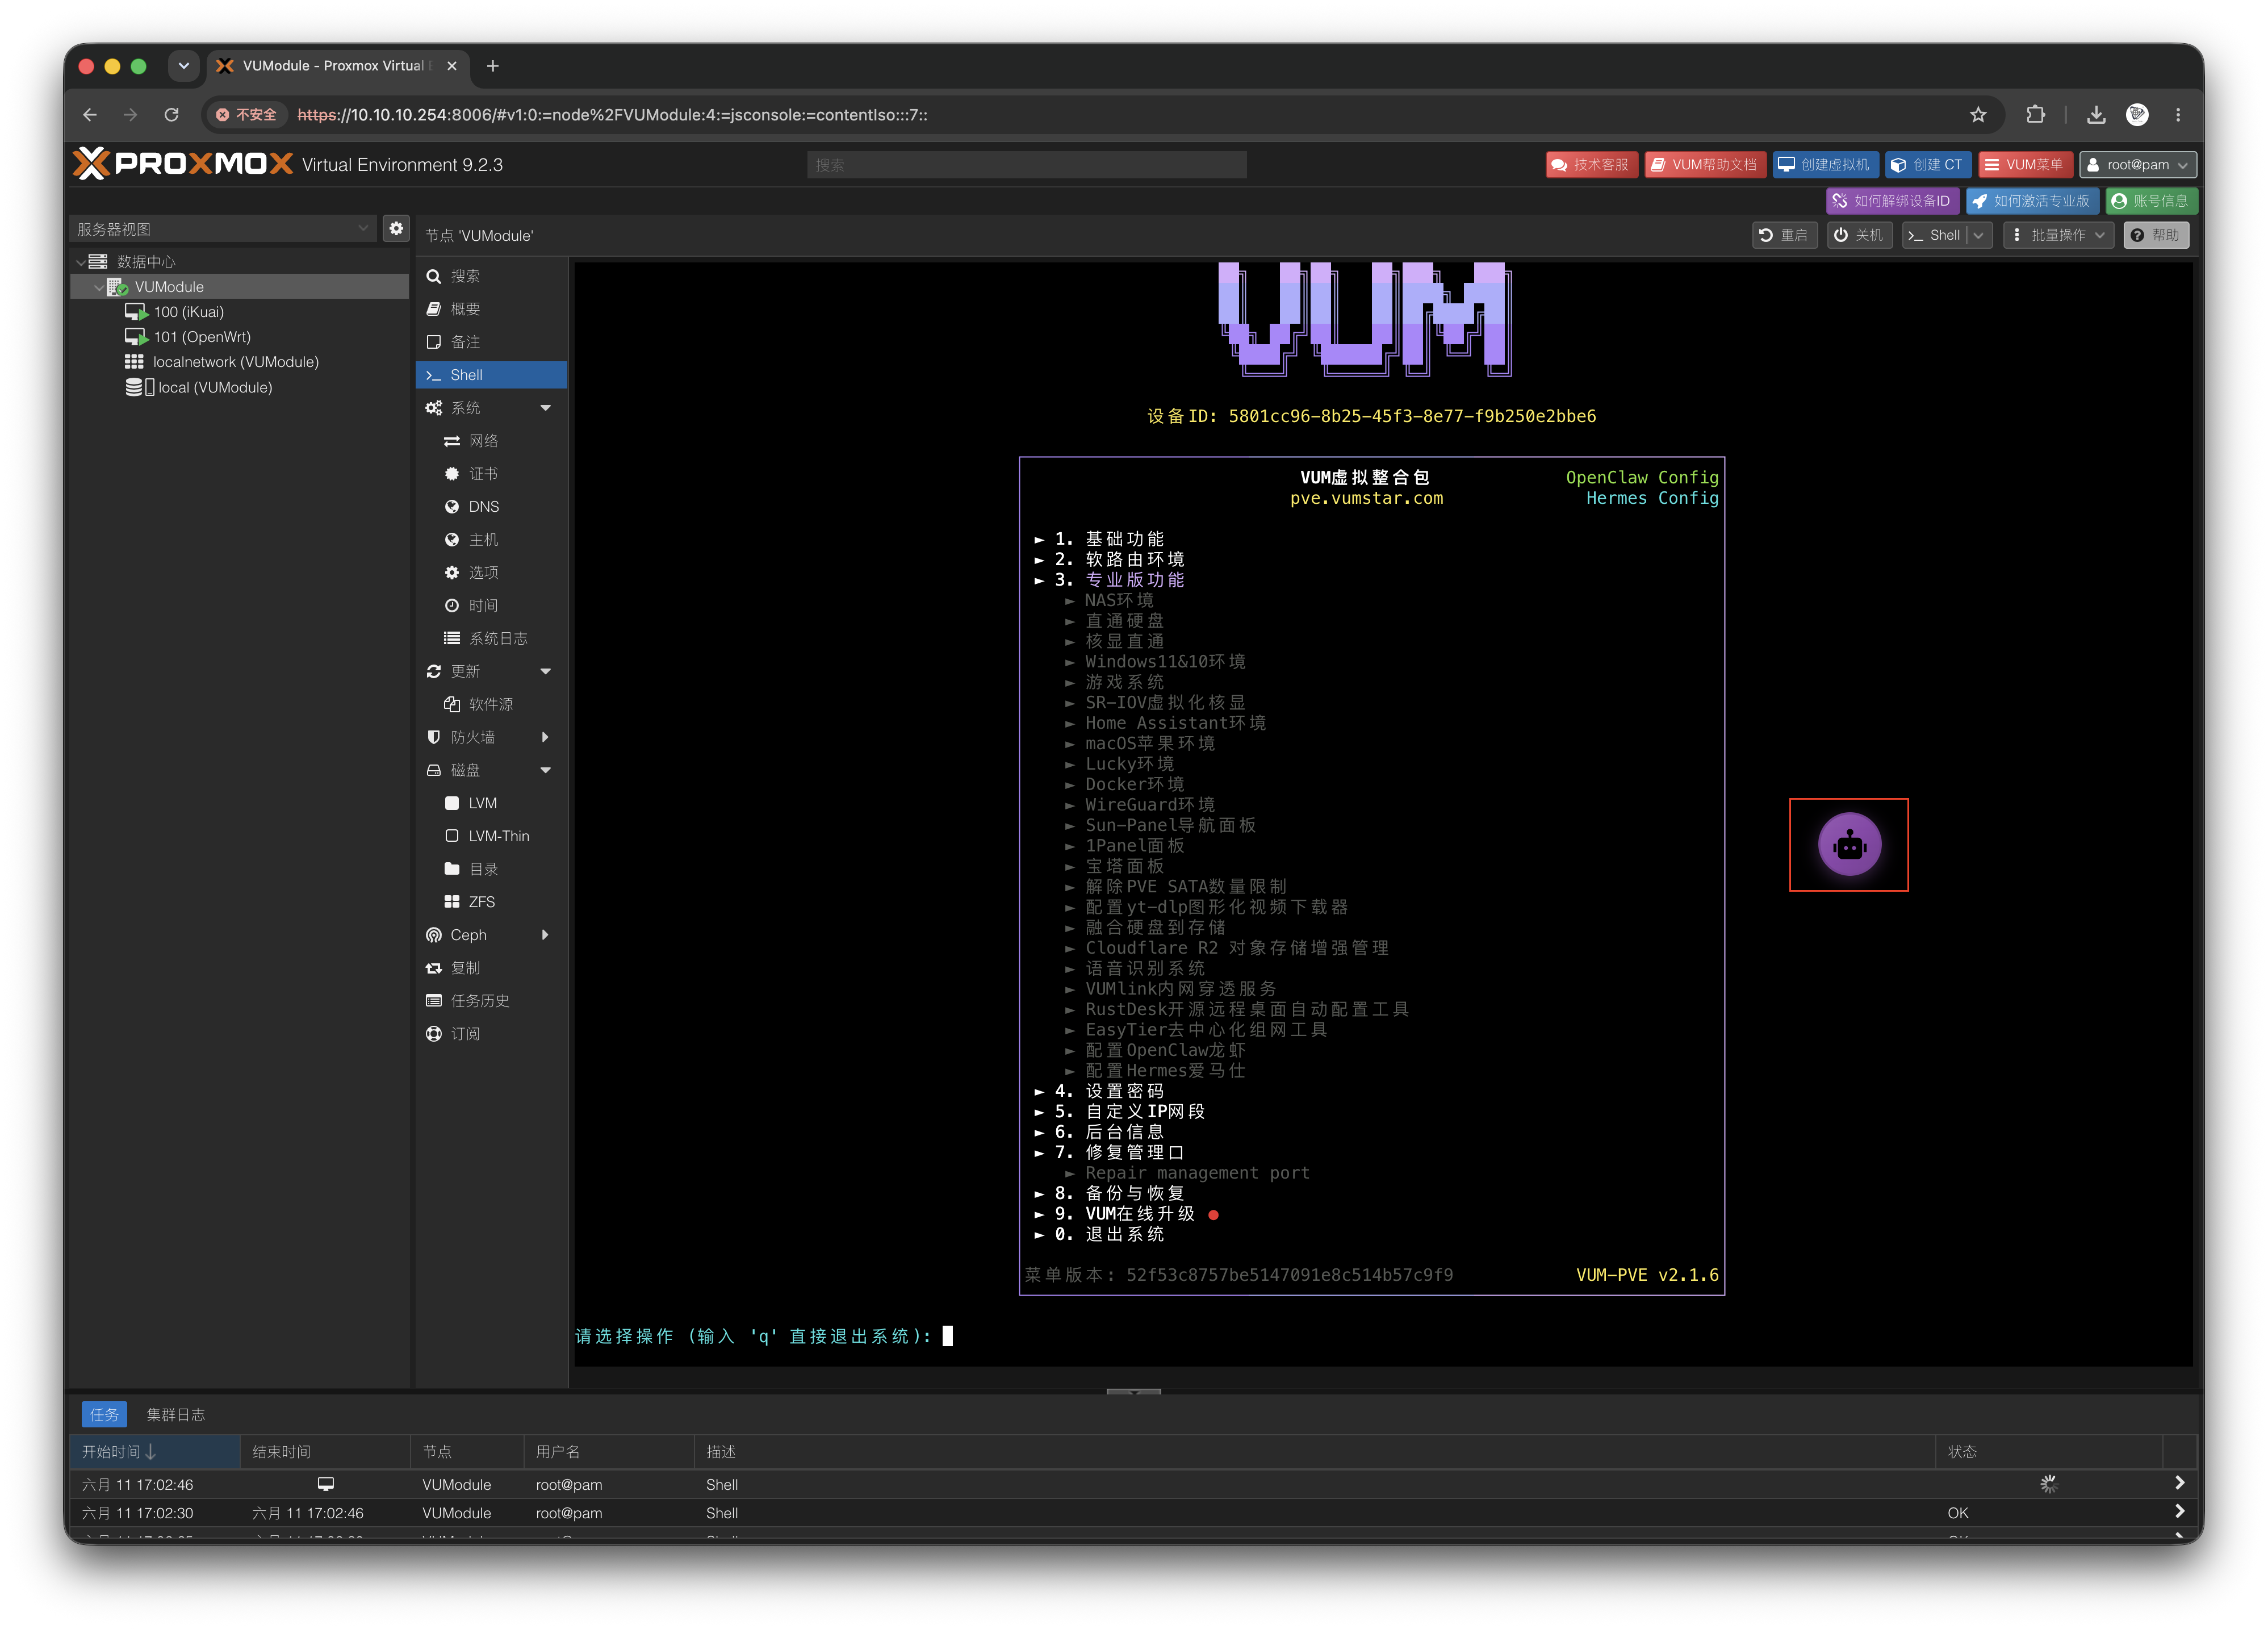Click 如何解绑设备ID button

point(1892,201)
